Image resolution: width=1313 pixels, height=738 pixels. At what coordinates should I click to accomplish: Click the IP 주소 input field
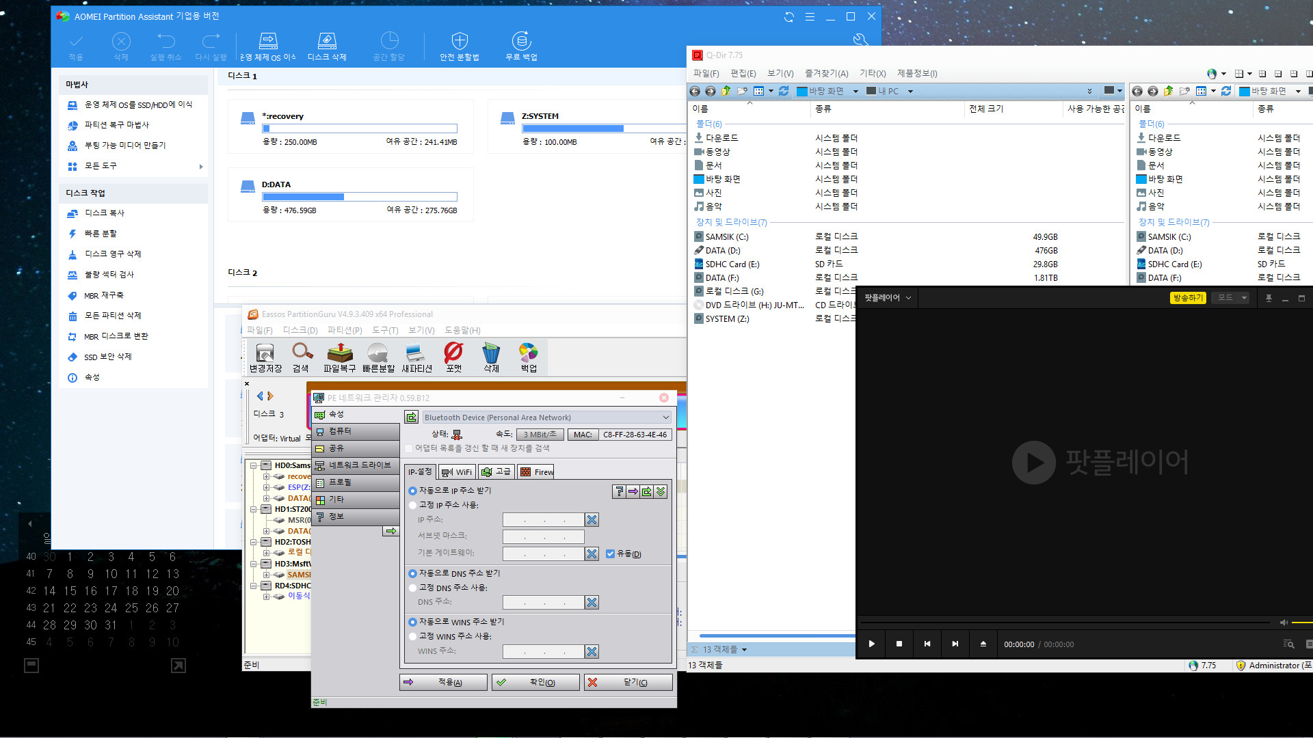click(x=543, y=520)
